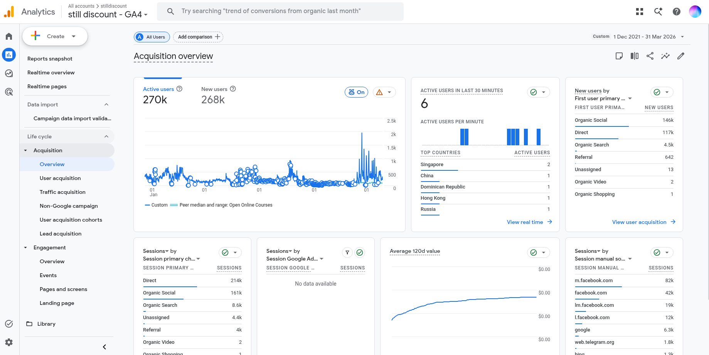This screenshot has width=709, height=355.
Task: Click the search input field
Action: coord(280,11)
